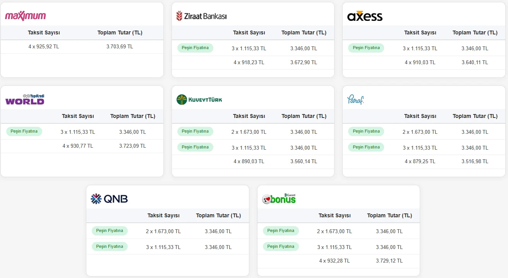Click Bonus 2-installment Peşin Fiyatına badge
Screen dimensions: 508x278
281,231
